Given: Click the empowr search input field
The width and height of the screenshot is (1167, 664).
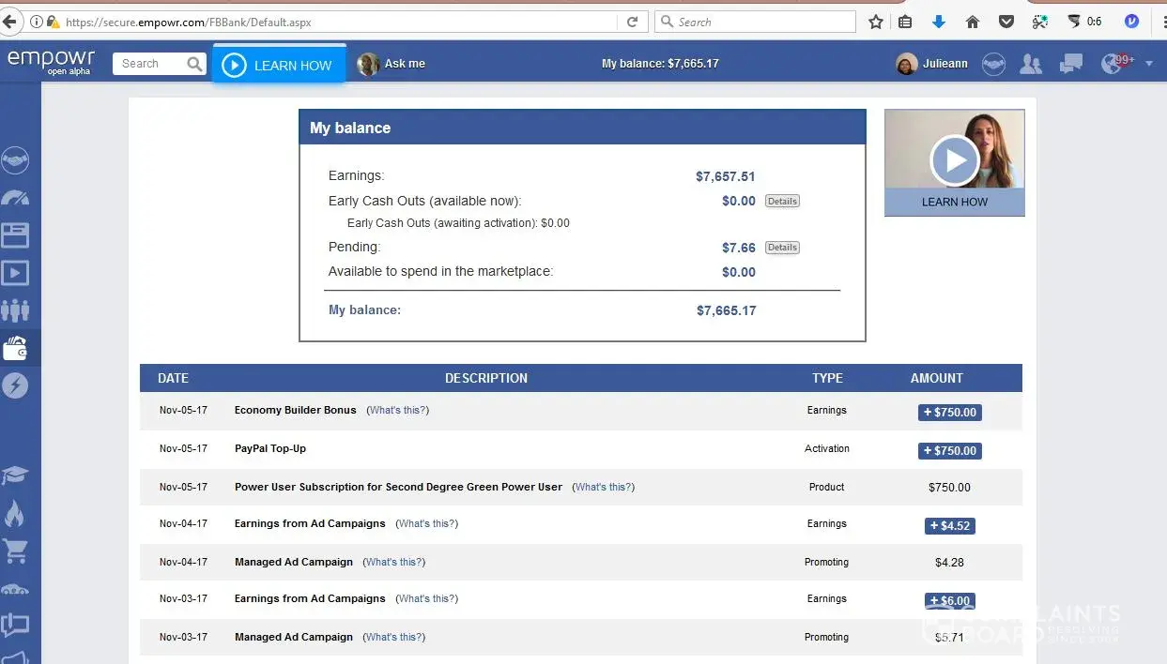Looking at the screenshot, I should pyautogui.click(x=150, y=64).
